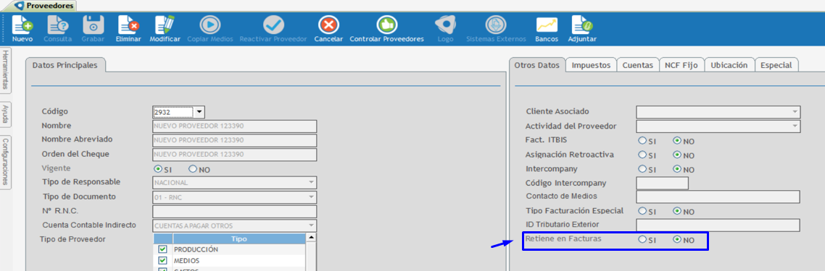This screenshot has height=271, width=825.
Task: Switch to the Cuentas tab
Action: [638, 65]
